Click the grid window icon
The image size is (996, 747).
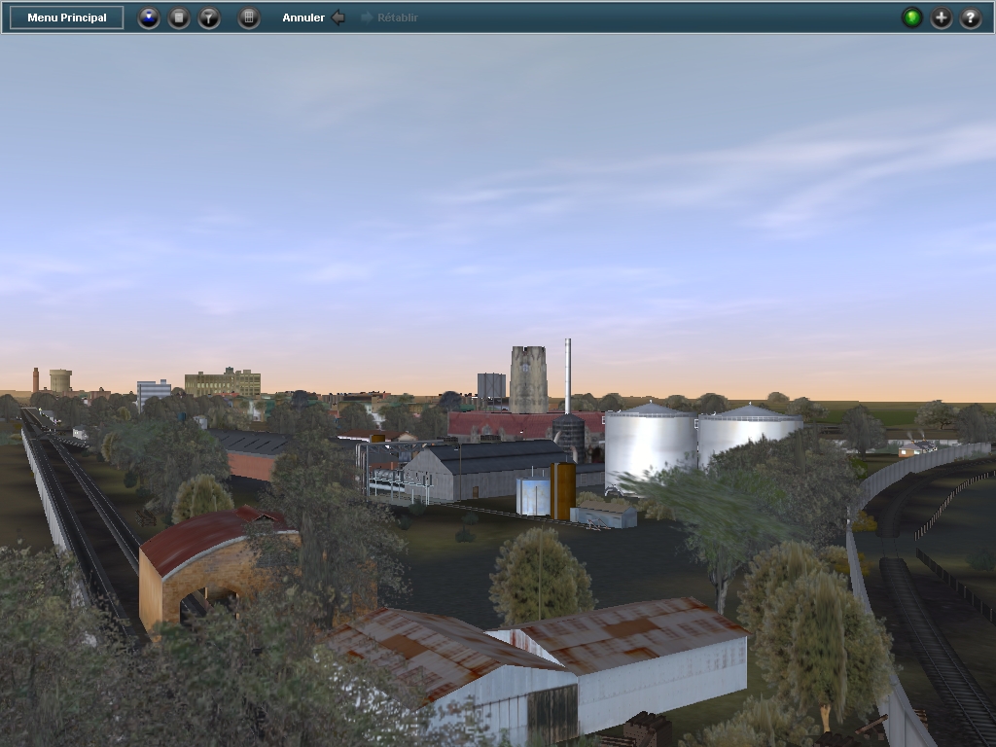click(x=249, y=18)
